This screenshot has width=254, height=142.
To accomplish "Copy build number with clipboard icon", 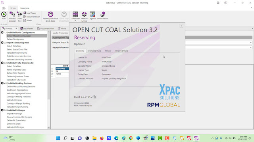I will point(95,97).
